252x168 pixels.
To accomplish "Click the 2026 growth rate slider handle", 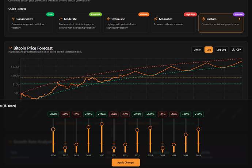I will (53, 129).
